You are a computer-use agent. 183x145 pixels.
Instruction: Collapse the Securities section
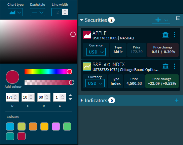click(x=82, y=20)
